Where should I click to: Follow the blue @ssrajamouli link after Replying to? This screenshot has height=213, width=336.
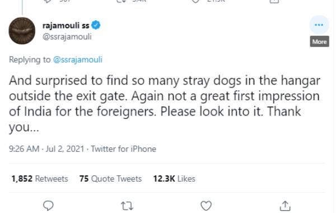[x=78, y=59]
